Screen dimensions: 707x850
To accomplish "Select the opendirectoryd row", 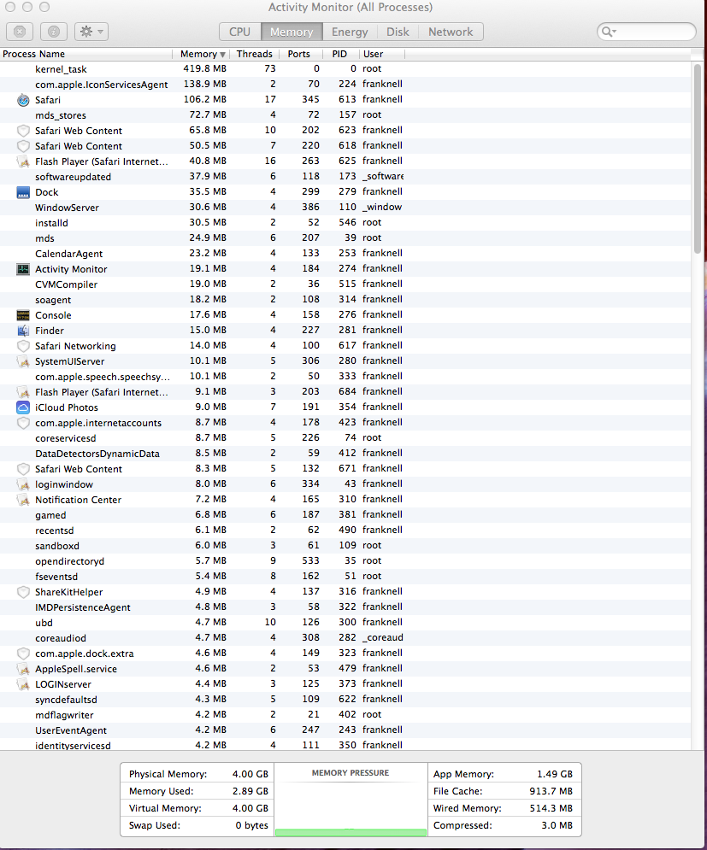I will pyautogui.click(x=345, y=561).
